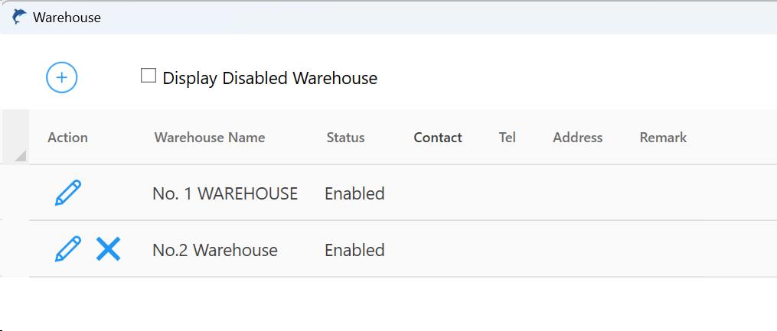
Task: Click the select-all corner triangle of the grid
Action: pos(18,155)
